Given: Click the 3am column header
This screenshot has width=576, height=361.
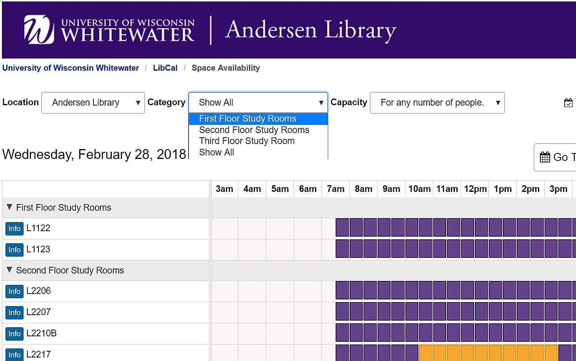Looking at the screenshot, I should [224, 189].
